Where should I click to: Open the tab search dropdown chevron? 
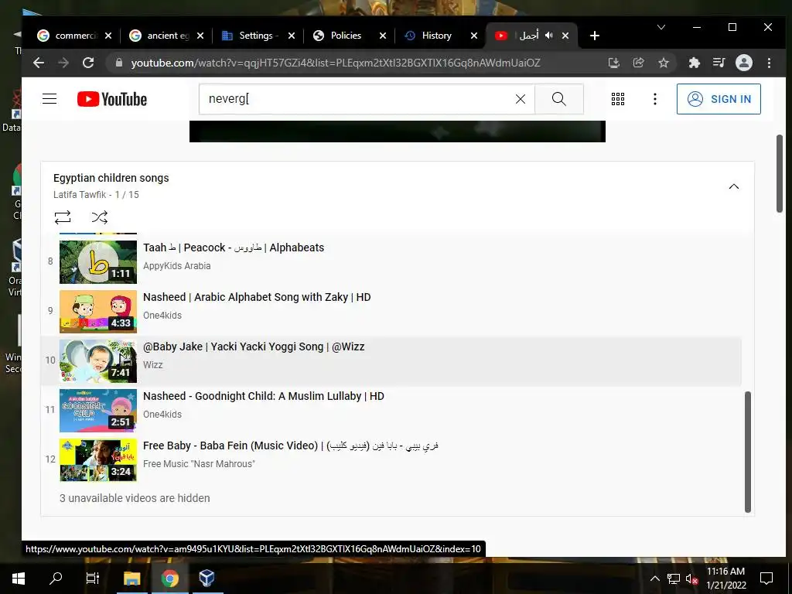tap(661, 27)
